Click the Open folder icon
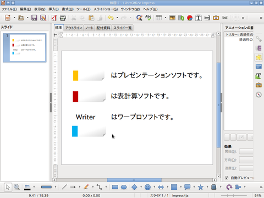264x198 pixels. (21, 18)
